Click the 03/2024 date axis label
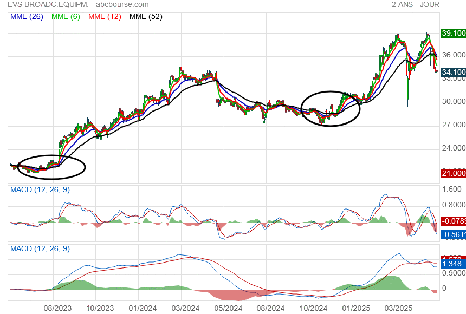This screenshot has width=466, height=314. pos(185,308)
